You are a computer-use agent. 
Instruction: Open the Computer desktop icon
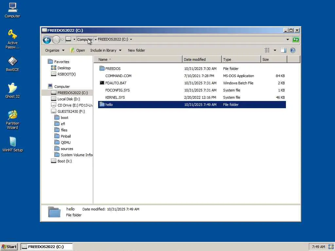12,10
